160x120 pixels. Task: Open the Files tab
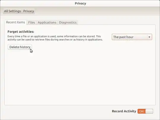click(31, 22)
